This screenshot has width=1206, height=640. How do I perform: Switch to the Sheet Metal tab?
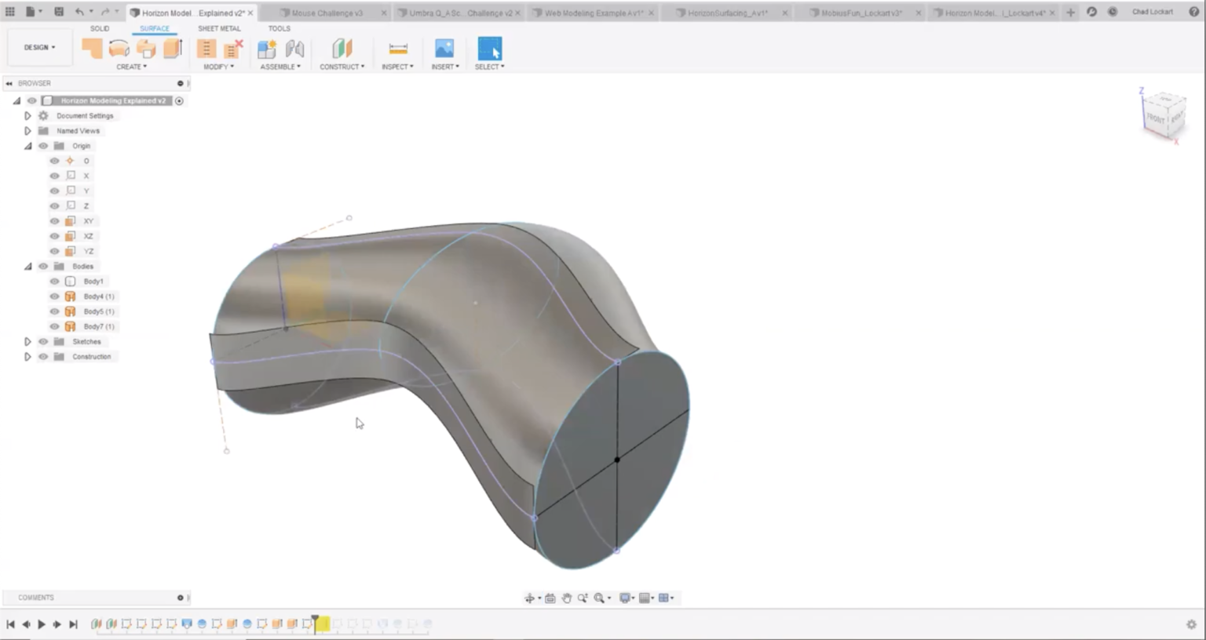[x=220, y=28]
